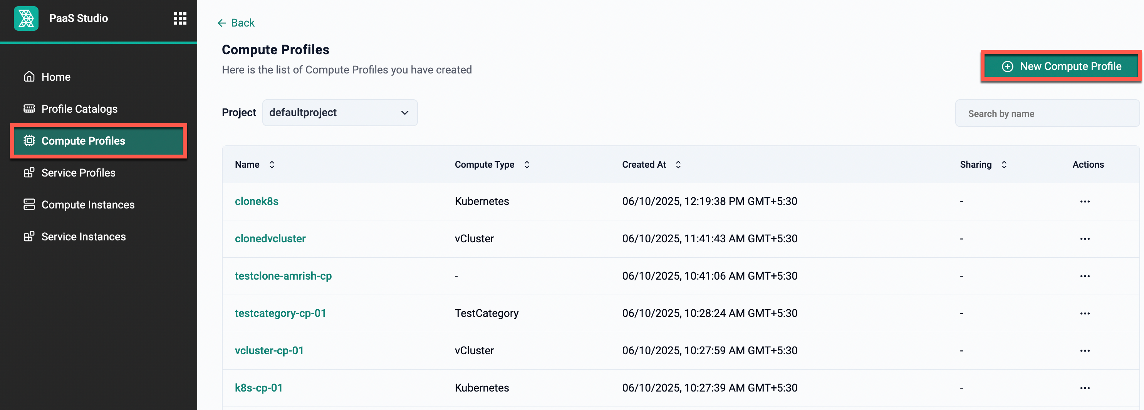Open actions menu for clonek8s row

point(1085,201)
